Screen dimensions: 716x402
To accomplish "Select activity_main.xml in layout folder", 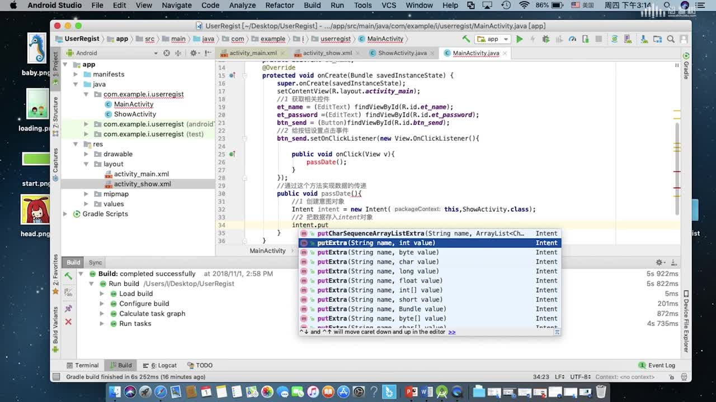I will (x=141, y=174).
